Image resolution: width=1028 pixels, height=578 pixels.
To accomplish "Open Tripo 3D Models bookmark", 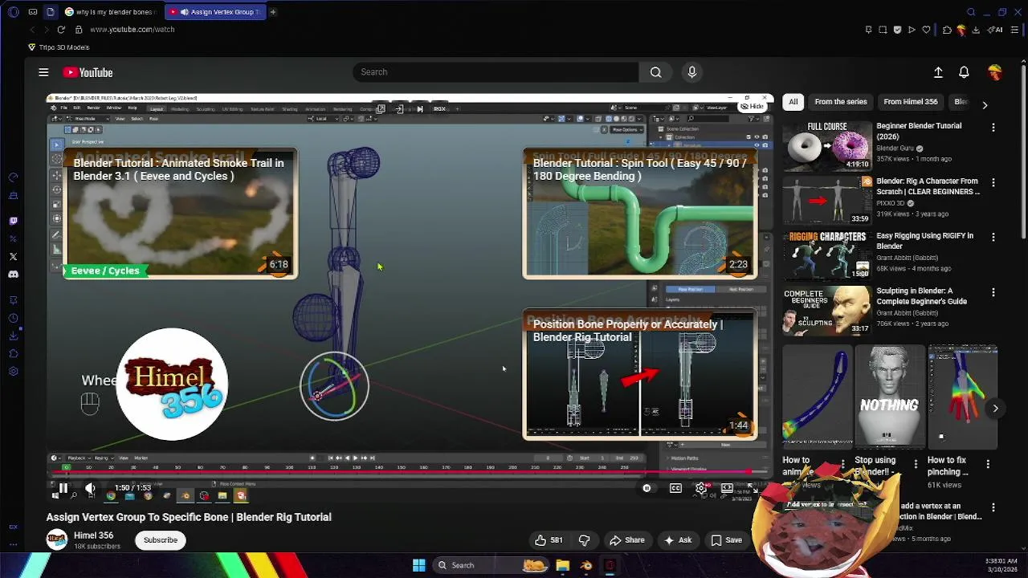I will click(x=58, y=47).
